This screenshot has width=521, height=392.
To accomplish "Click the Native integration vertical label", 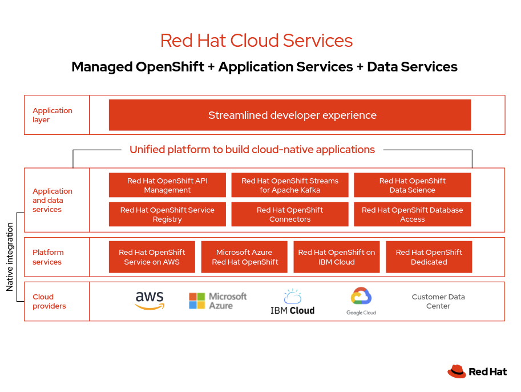I will (10, 257).
